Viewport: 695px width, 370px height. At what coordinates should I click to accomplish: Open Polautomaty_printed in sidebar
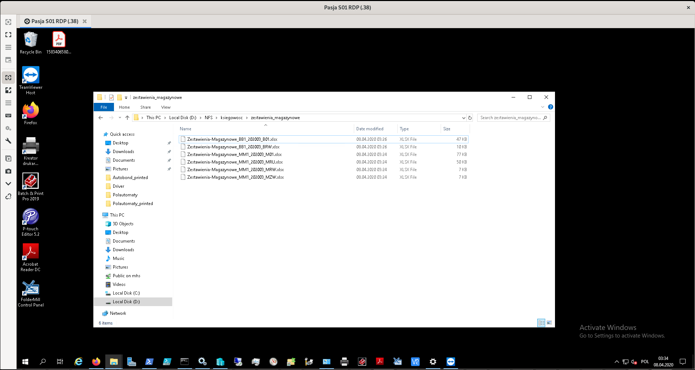[x=133, y=204]
